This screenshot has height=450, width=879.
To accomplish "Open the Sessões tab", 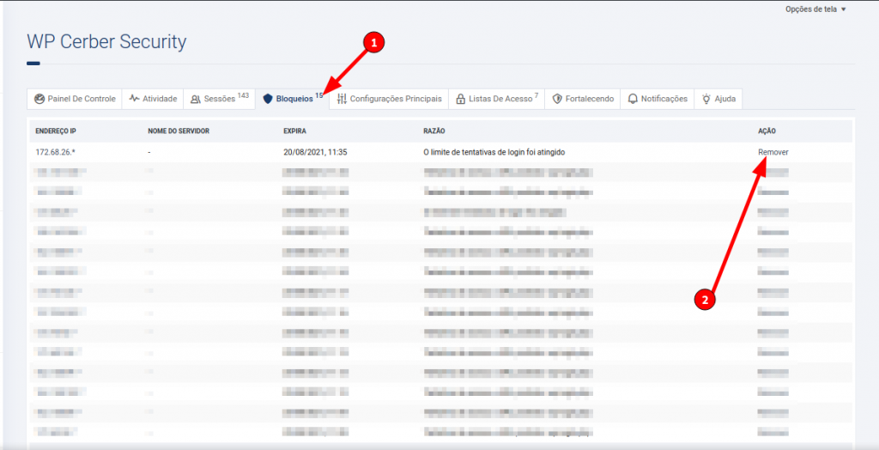I will point(219,99).
